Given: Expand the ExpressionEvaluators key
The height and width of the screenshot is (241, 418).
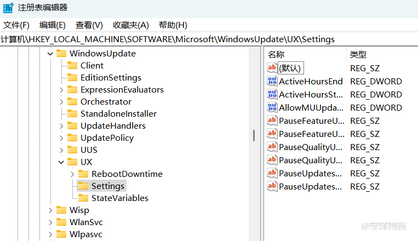Looking at the screenshot, I should click(x=61, y=89).
